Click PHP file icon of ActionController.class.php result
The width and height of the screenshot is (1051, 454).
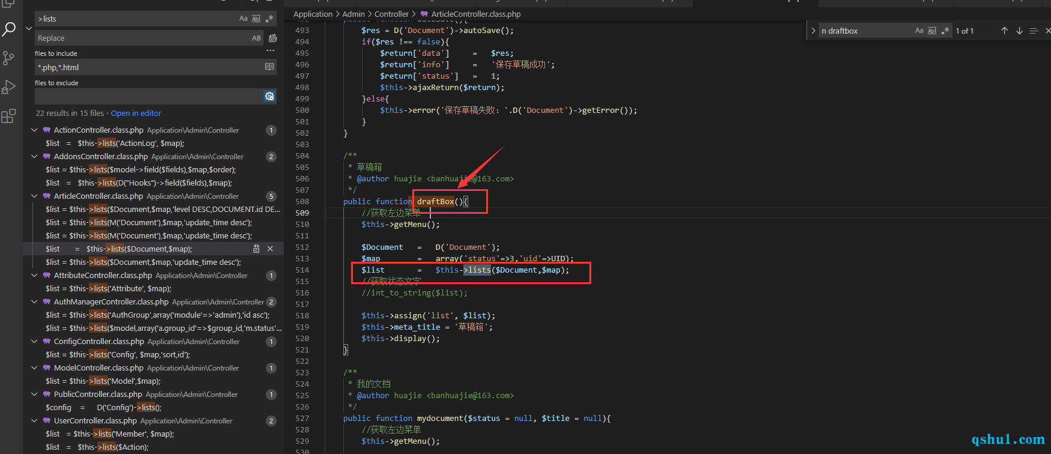[46, 130]
